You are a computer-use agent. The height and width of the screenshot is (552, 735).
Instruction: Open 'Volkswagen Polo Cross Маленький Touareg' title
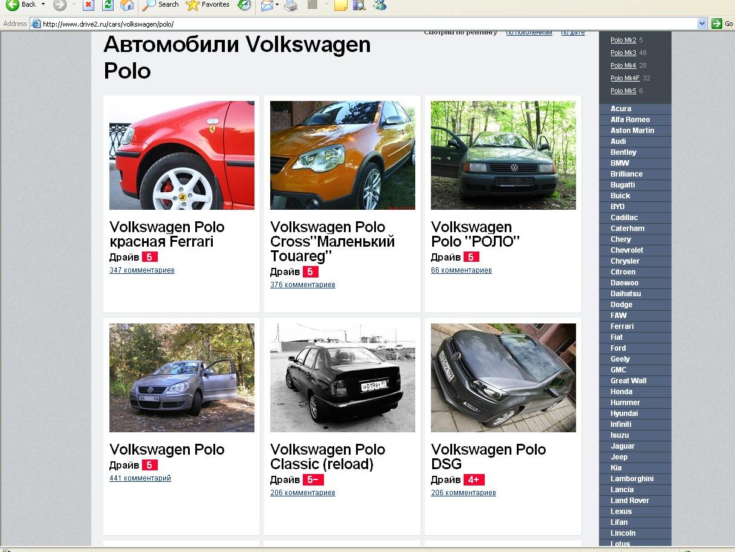[332, 242]
